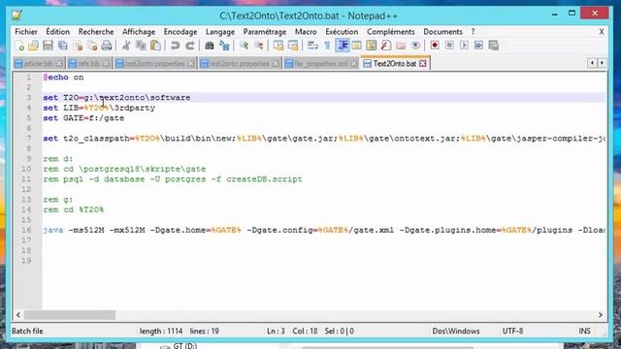Open the Édition menu

(x=58, y=32)
